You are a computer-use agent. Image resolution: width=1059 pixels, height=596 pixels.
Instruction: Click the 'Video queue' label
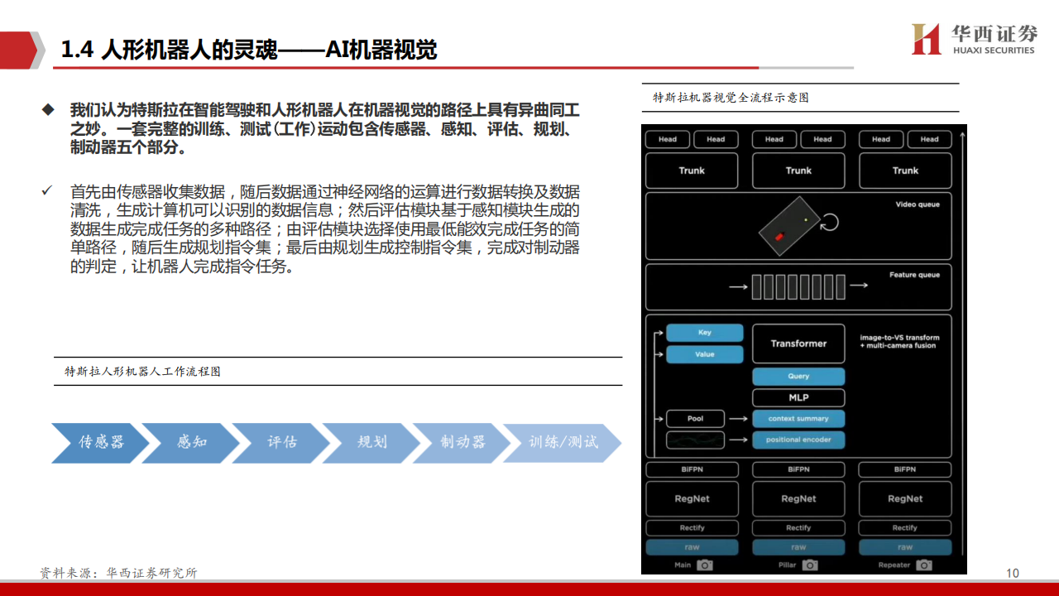(918, 204)
